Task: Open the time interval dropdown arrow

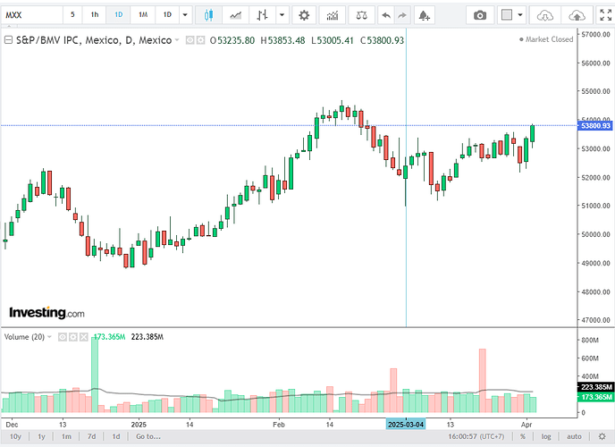Action: tap(185, 15)
